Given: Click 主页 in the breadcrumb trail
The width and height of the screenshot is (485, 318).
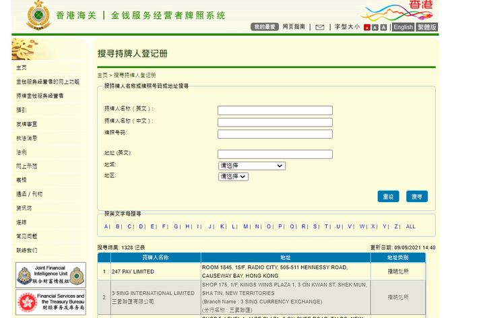Looking at the screenshot, I should (x=102, y=75).
